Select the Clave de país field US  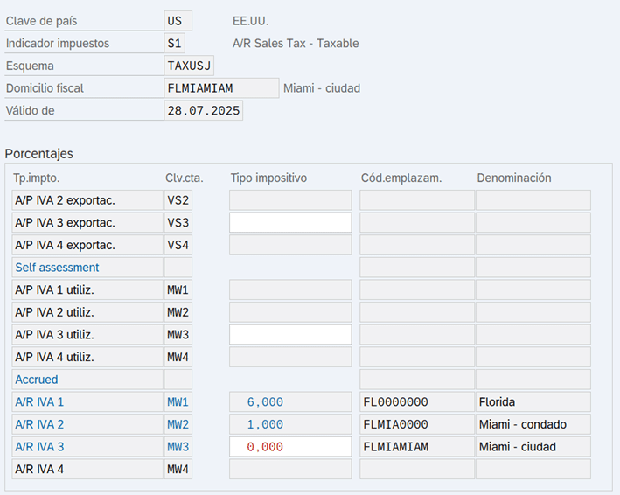(178, 21)
